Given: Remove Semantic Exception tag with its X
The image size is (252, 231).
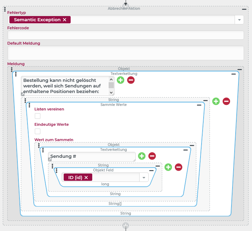Looking at the screenshot, I should (65, 20).
